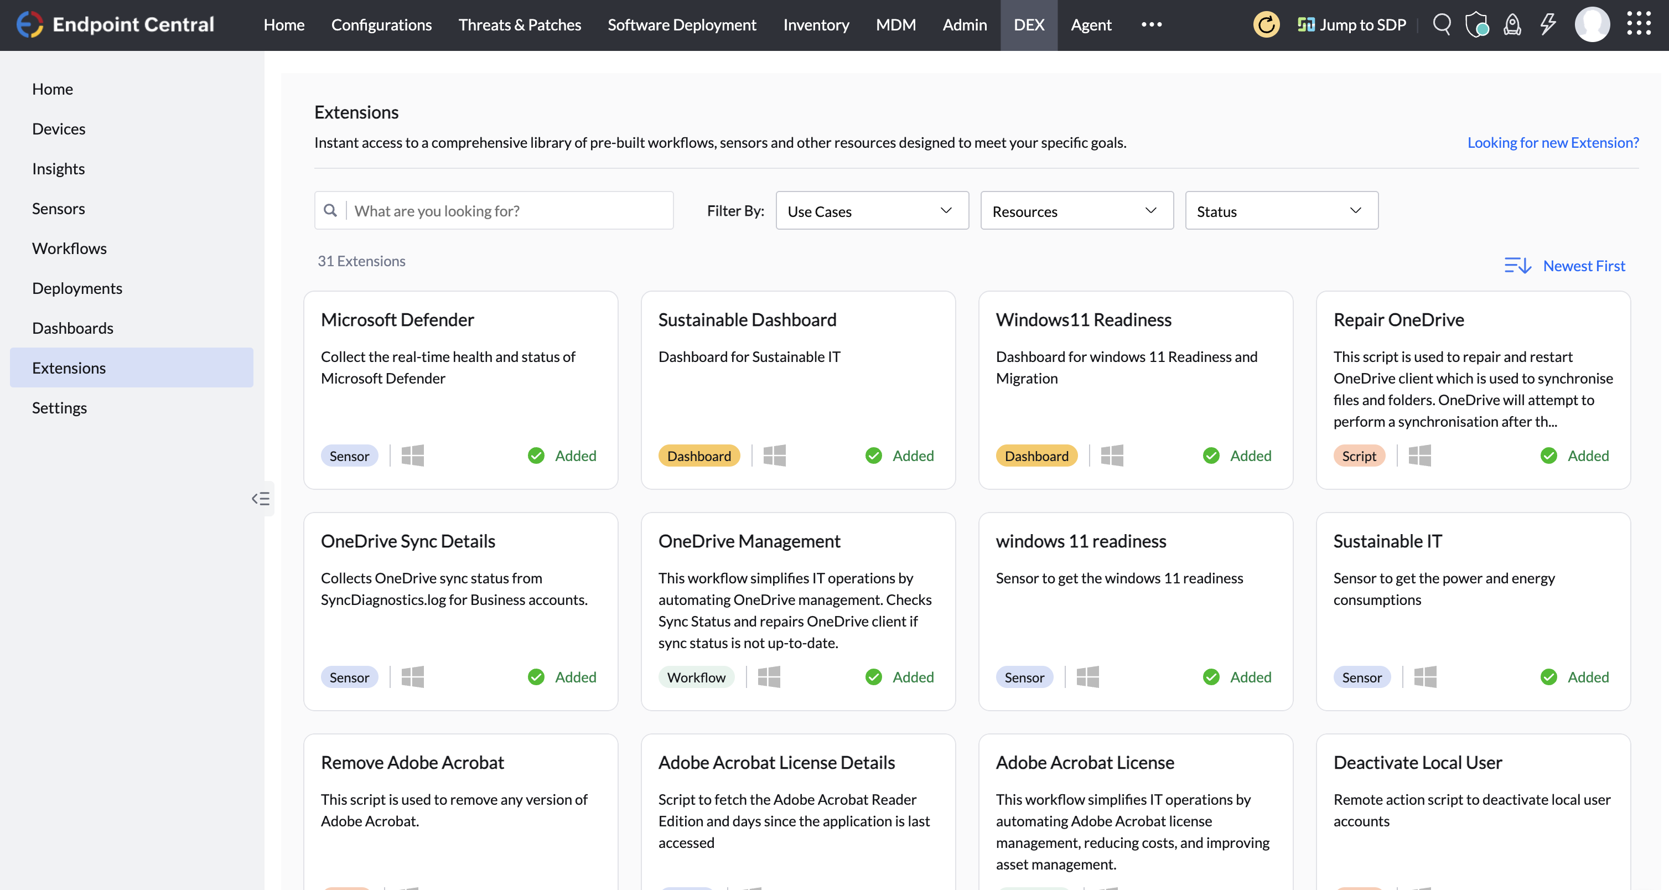Open the apps grid launcher icon
The height and width of the screenshot is (890, 1669).
click(x=1639, y=23)
